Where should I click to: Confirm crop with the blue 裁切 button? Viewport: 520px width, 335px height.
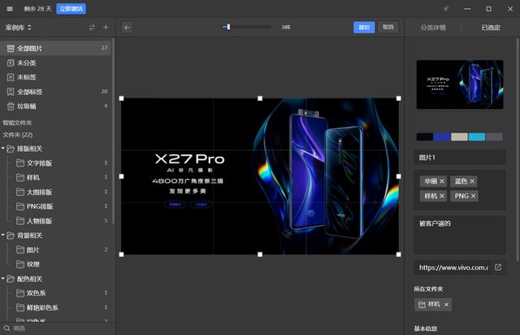(364, 27)
